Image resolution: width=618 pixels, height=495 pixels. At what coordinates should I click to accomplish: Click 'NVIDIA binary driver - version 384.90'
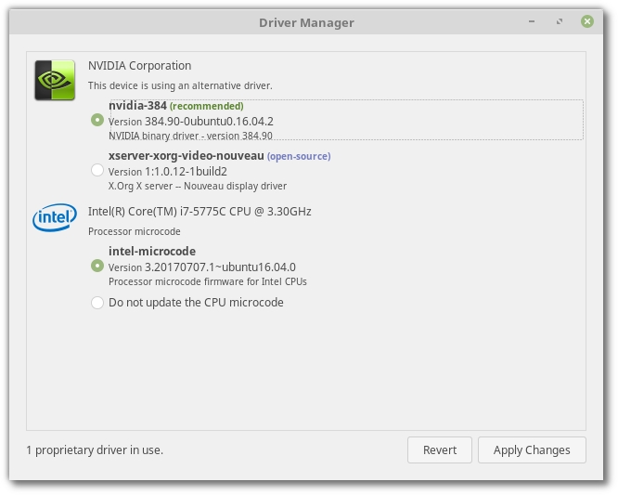click(190, 136)
